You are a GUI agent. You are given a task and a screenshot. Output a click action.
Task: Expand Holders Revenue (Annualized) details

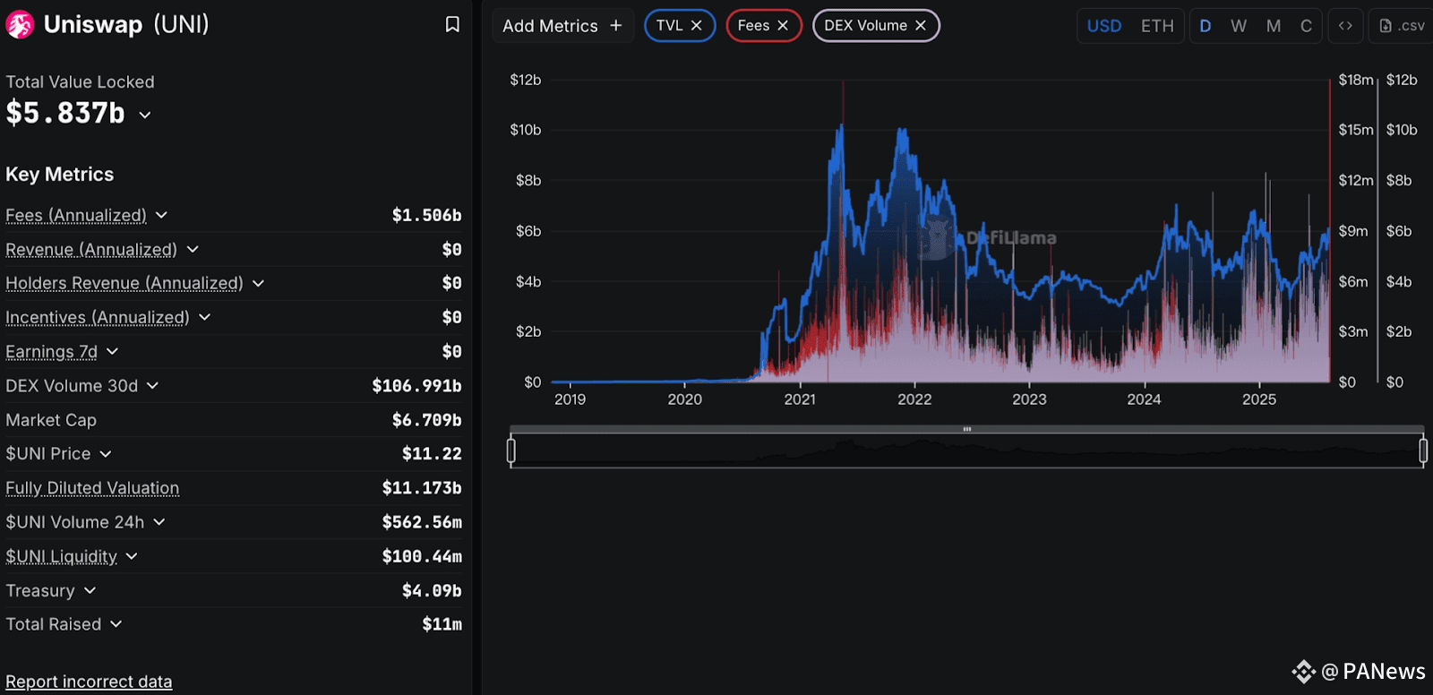click(258, 283)
